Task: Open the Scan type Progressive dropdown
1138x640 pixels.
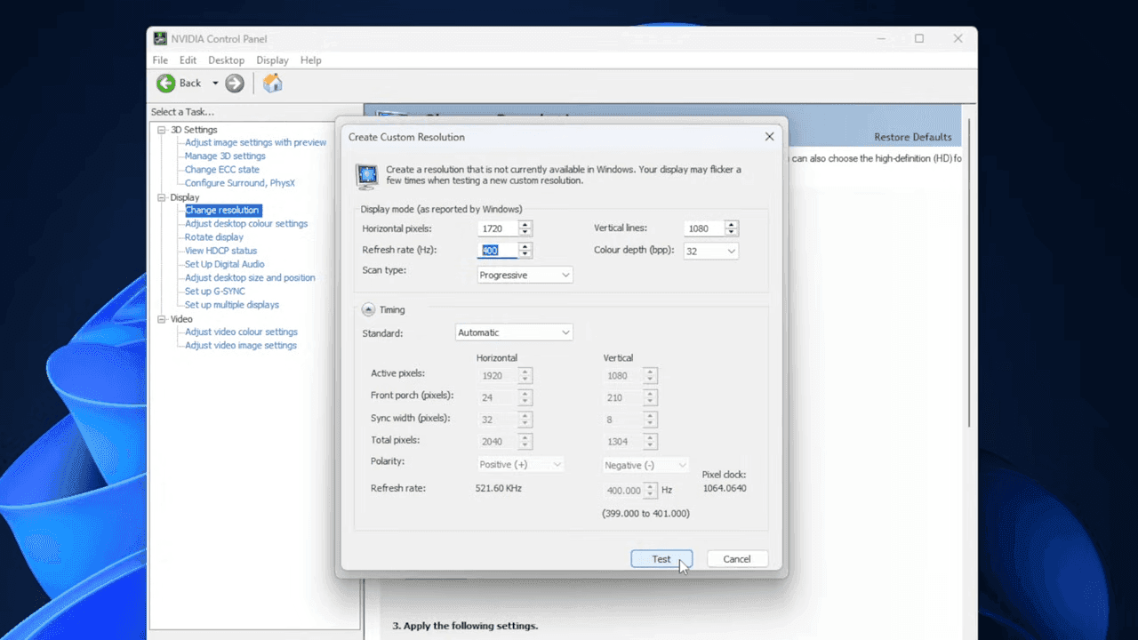Action: click(x=525, y=276)
